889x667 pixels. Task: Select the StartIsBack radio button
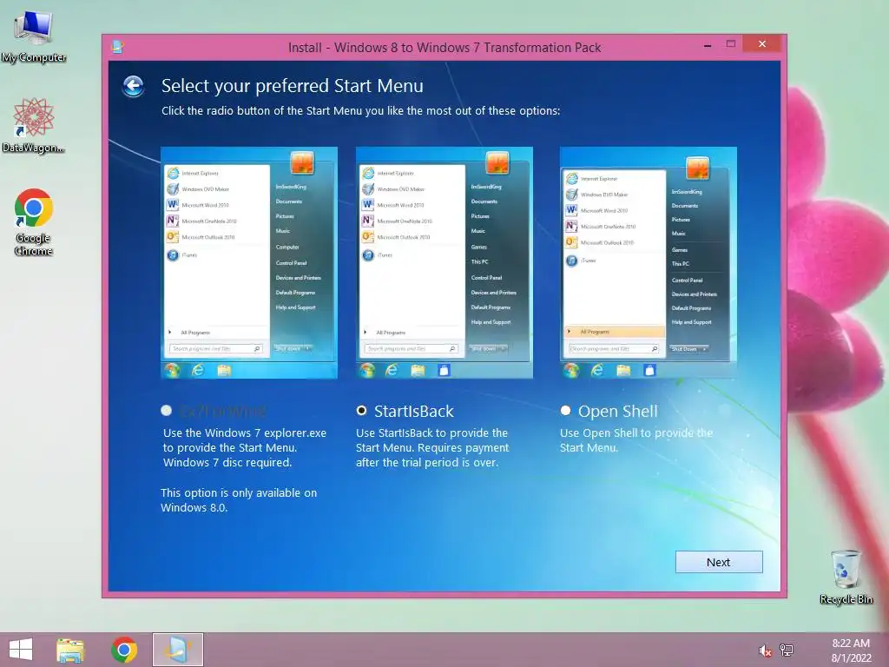(x=361, y=410)
